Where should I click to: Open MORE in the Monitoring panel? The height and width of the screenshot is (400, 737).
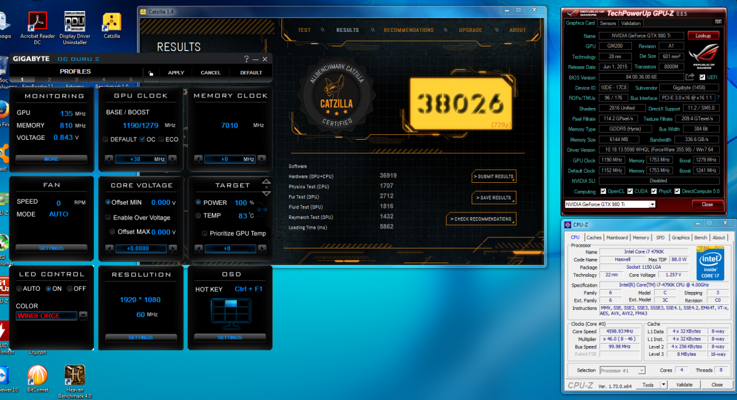51,159
